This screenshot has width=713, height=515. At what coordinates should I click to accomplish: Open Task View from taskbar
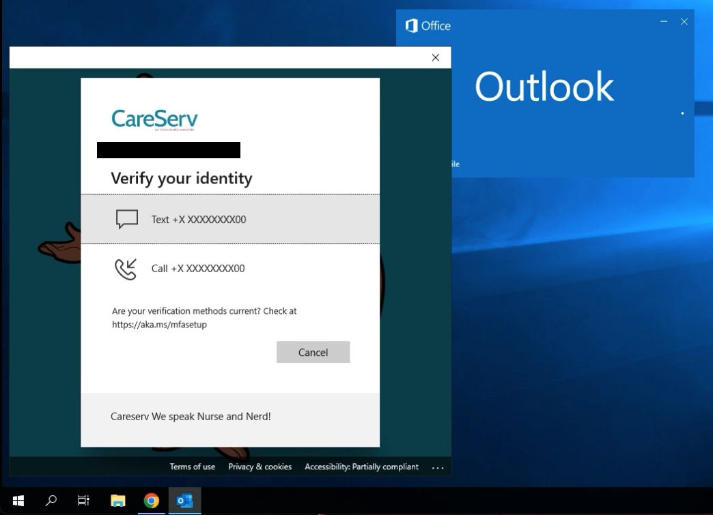(x=84, y=501)
